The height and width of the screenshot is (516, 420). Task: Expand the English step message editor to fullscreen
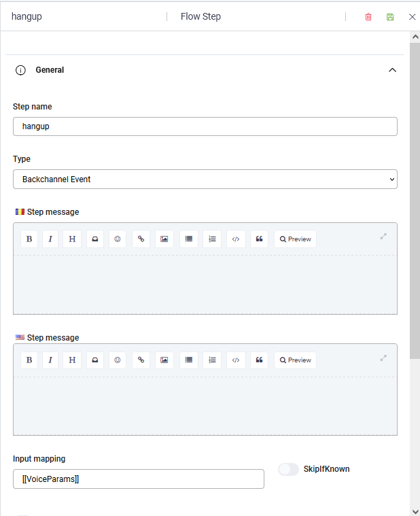[x=383, y=358]
